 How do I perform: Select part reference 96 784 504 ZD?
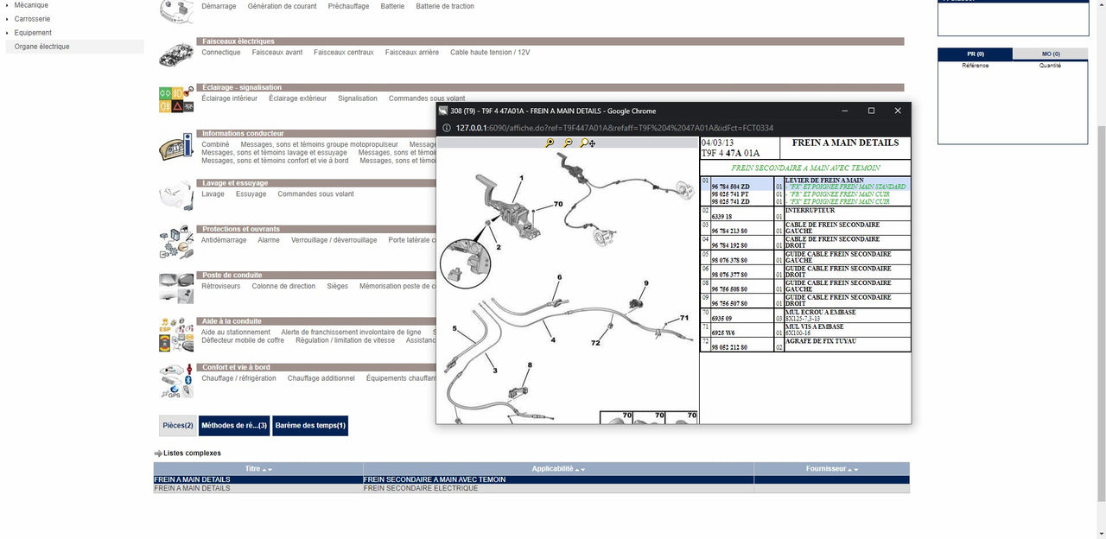click(x=730, y=187)
